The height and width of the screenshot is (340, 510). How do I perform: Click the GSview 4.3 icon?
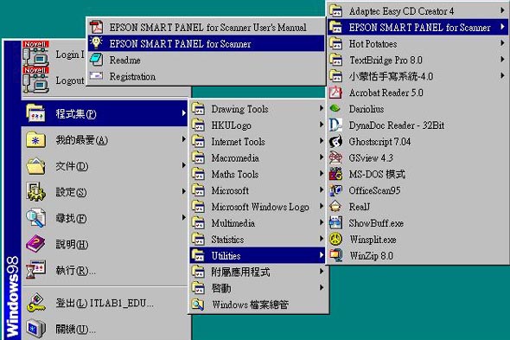click(335, 157)
